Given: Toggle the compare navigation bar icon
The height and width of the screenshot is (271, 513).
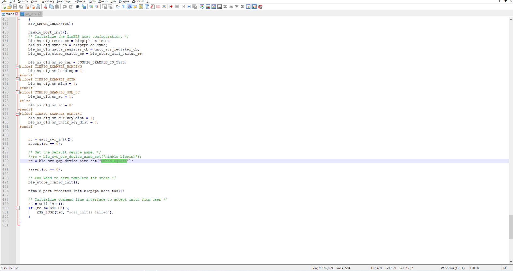Looking at the screenshot, I should [254, 7].
